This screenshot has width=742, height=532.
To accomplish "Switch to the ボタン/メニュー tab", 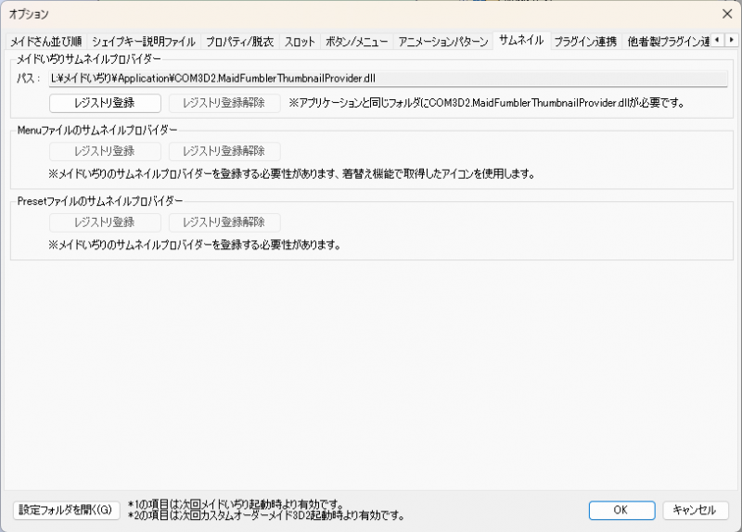I will point(356,42).
